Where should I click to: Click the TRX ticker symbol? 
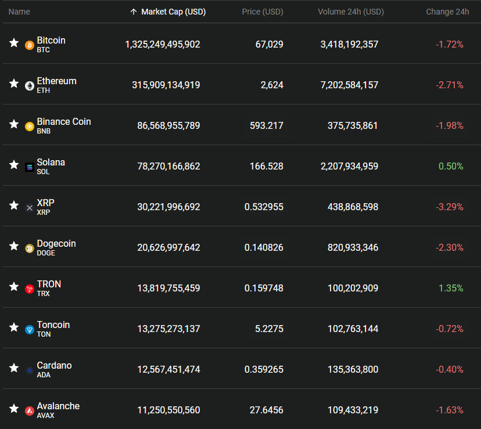pos(44,294)
